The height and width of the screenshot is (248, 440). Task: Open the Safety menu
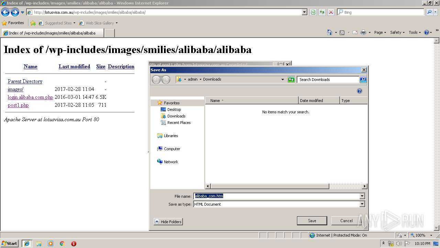tap(397, 32)
